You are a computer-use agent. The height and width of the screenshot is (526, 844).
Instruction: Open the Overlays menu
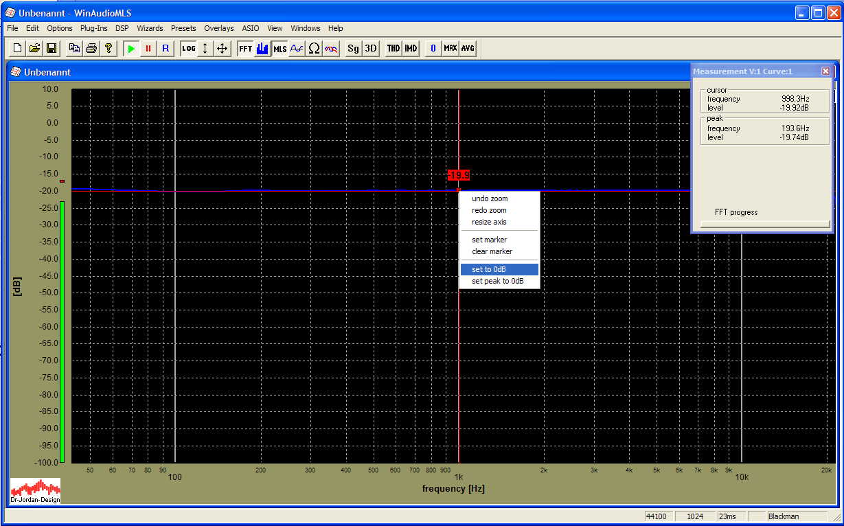pos(218,28)
